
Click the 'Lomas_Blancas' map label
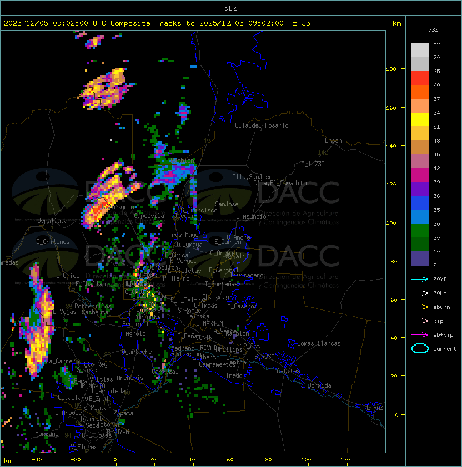319,343
